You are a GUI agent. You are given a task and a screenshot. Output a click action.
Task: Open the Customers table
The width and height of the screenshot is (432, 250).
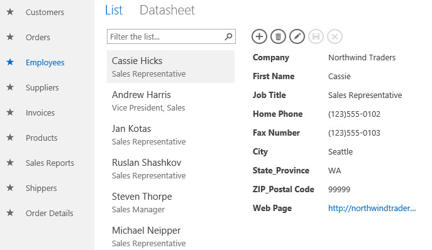tap(45, 13)
